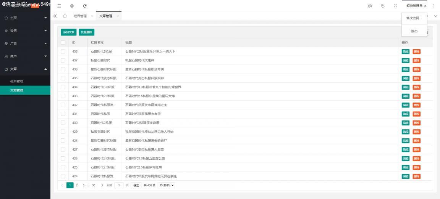Image resolution: width=440 pixels, height=199 pixels.
Task: Toggle the select-all header checkbox
Action: click(63, 43)
